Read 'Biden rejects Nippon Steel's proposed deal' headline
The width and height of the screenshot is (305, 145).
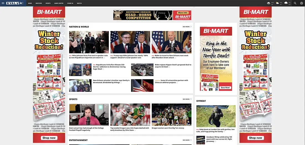click(173, 66)
